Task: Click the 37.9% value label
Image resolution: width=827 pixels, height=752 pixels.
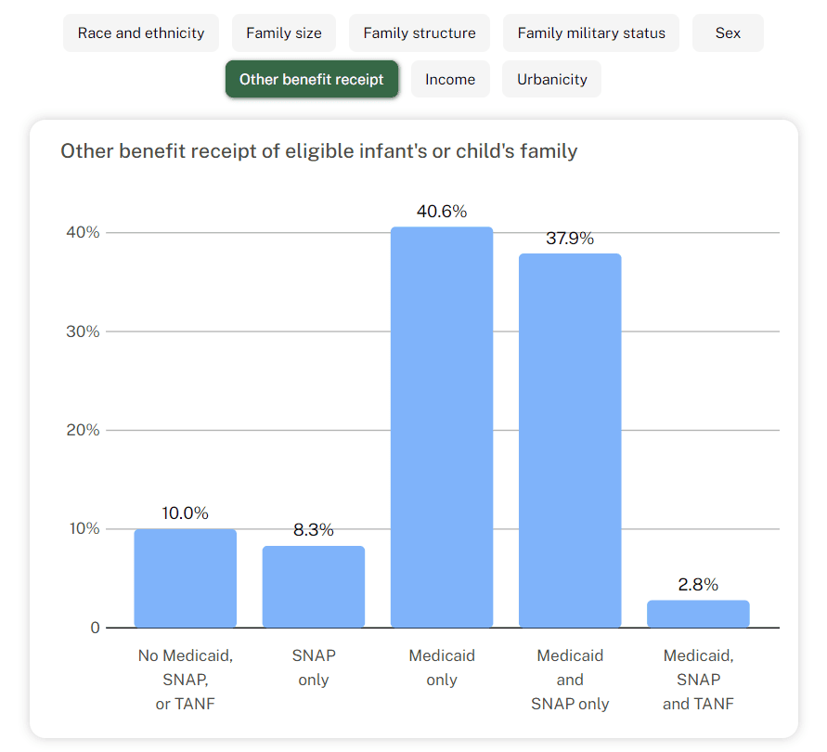Action: point(570,239)
